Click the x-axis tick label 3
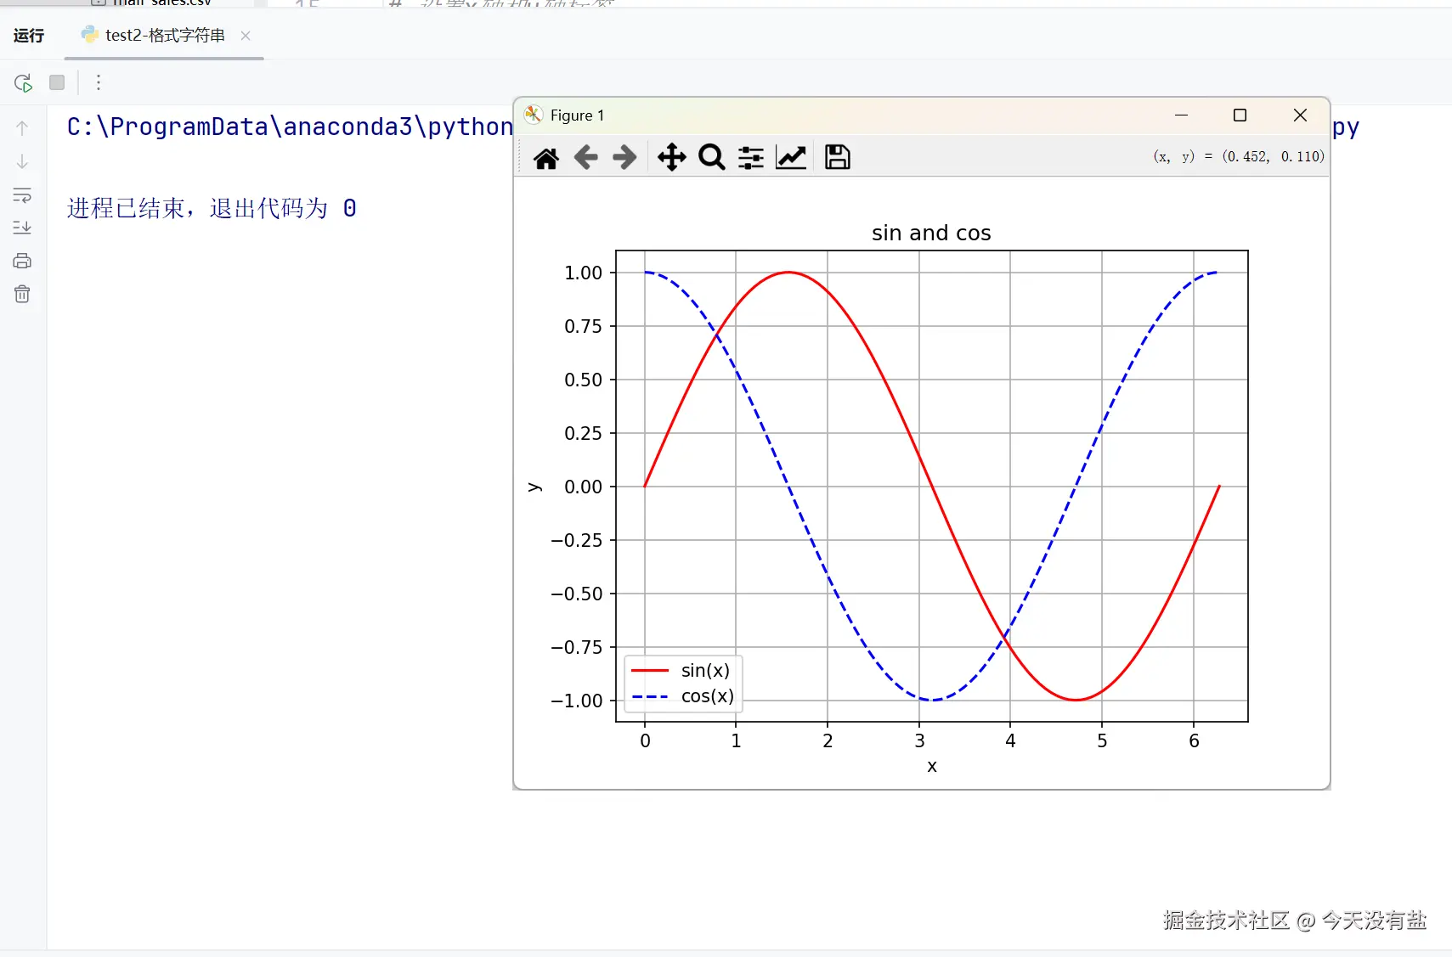The image size is (1452, 957). [919, 740]
